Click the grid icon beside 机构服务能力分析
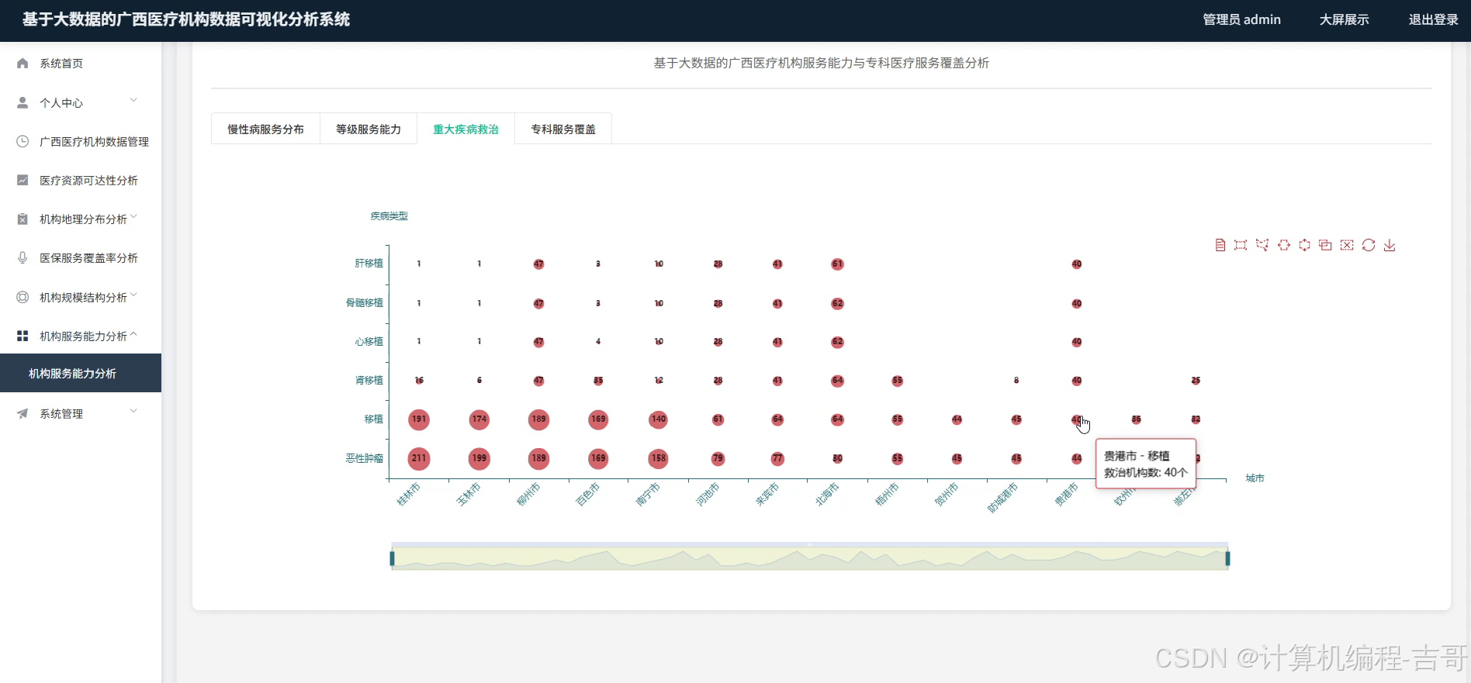Viewport: 1471px width, 683px height. pos(22,336)
